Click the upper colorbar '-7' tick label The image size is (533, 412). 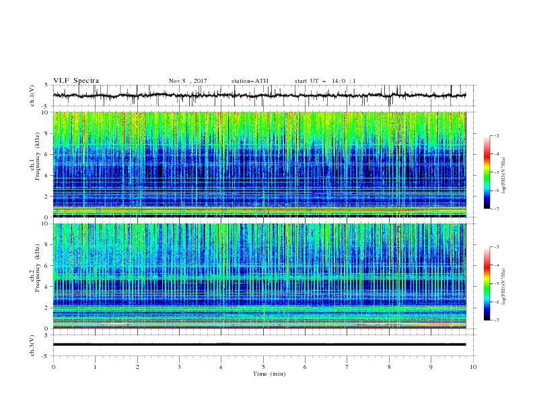pos(496,209)
